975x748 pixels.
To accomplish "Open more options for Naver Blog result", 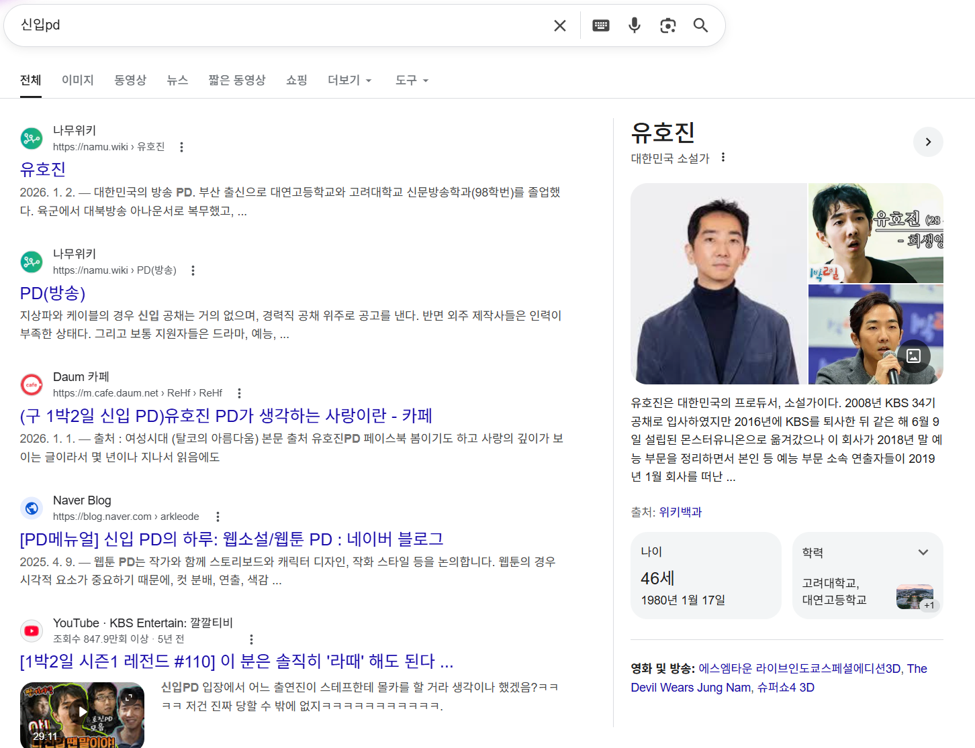I will (x=218, y=517).
